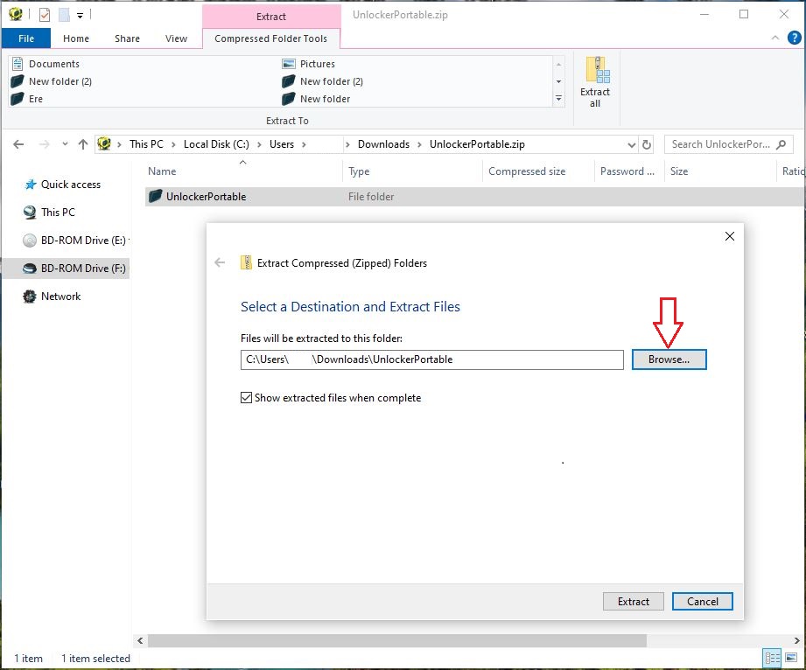Open the File menu tab

pyautogui.click(x=26, y=38)
